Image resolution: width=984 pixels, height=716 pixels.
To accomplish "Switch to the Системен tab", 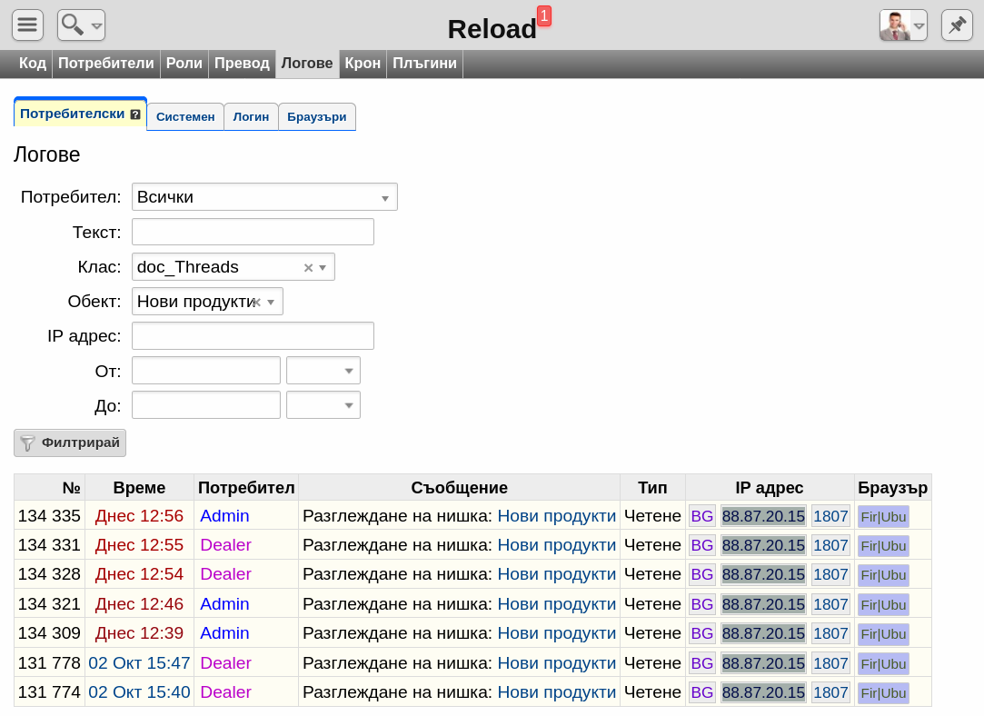I will (x=185, y=116).
